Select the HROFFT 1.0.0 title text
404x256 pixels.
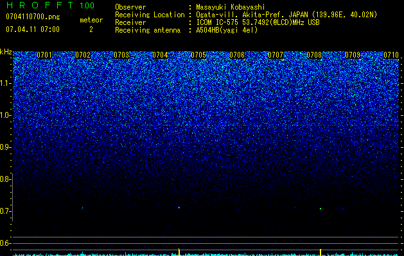(x=50, y=5)
